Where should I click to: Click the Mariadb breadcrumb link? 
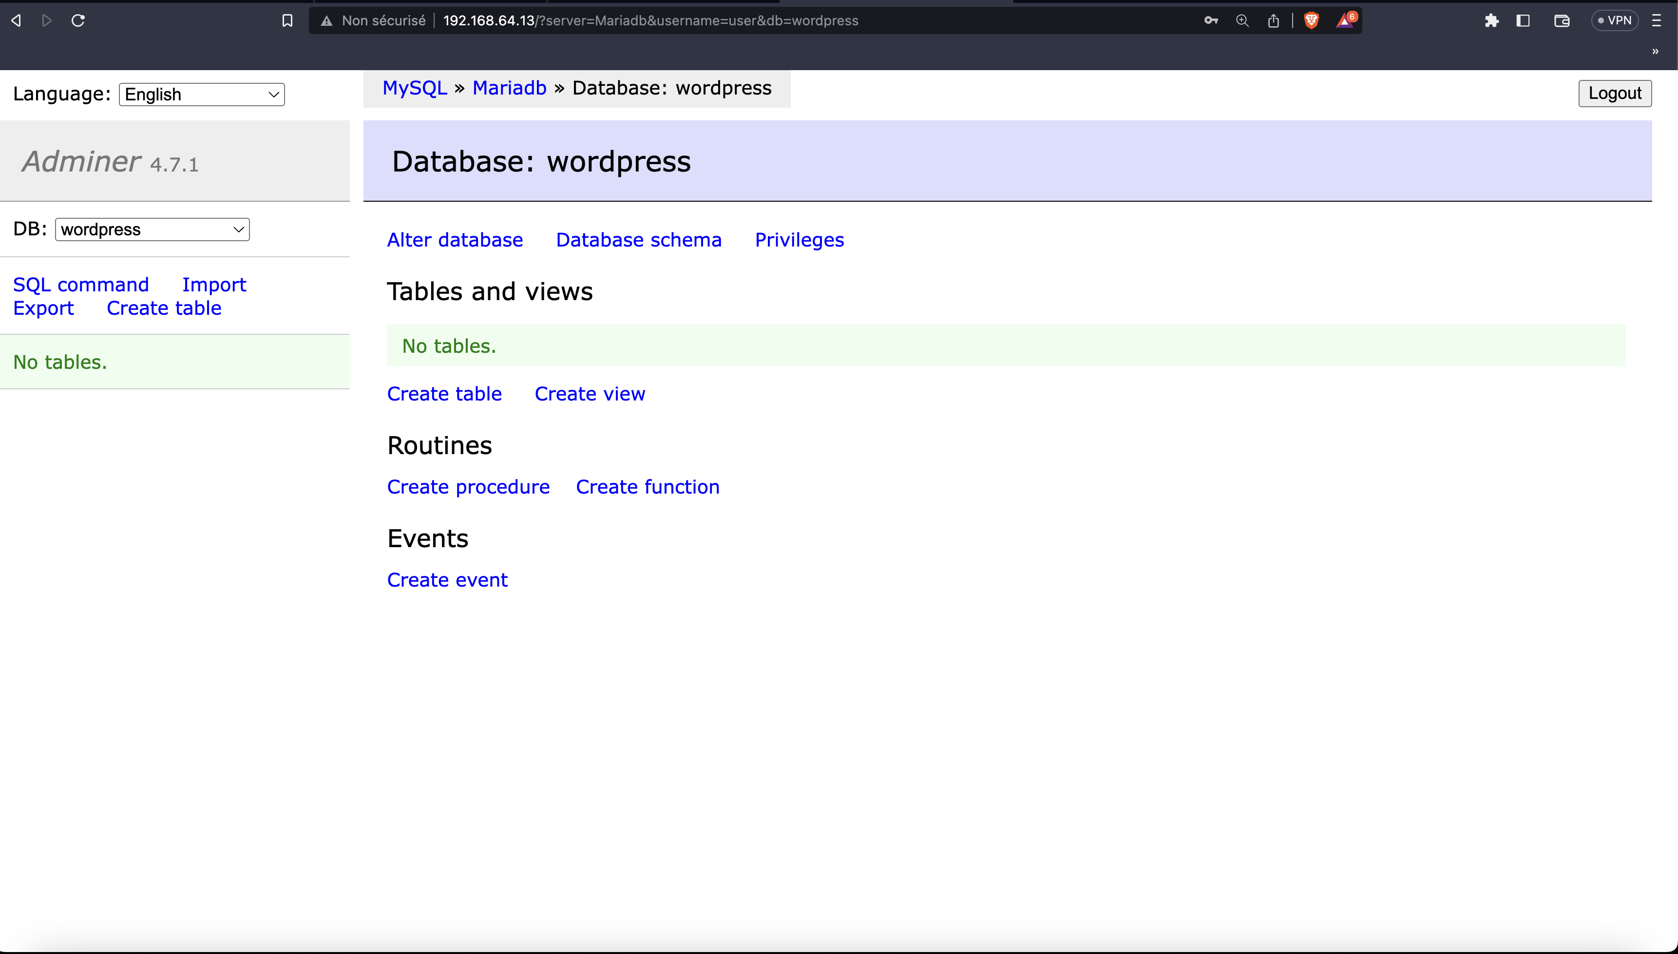coord(509,88)
